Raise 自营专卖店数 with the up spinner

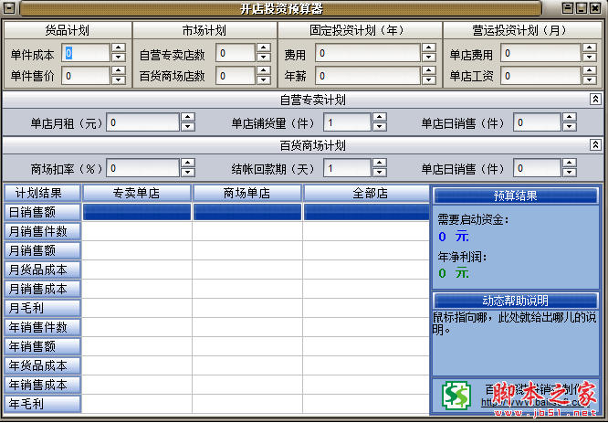coord(264,48)
